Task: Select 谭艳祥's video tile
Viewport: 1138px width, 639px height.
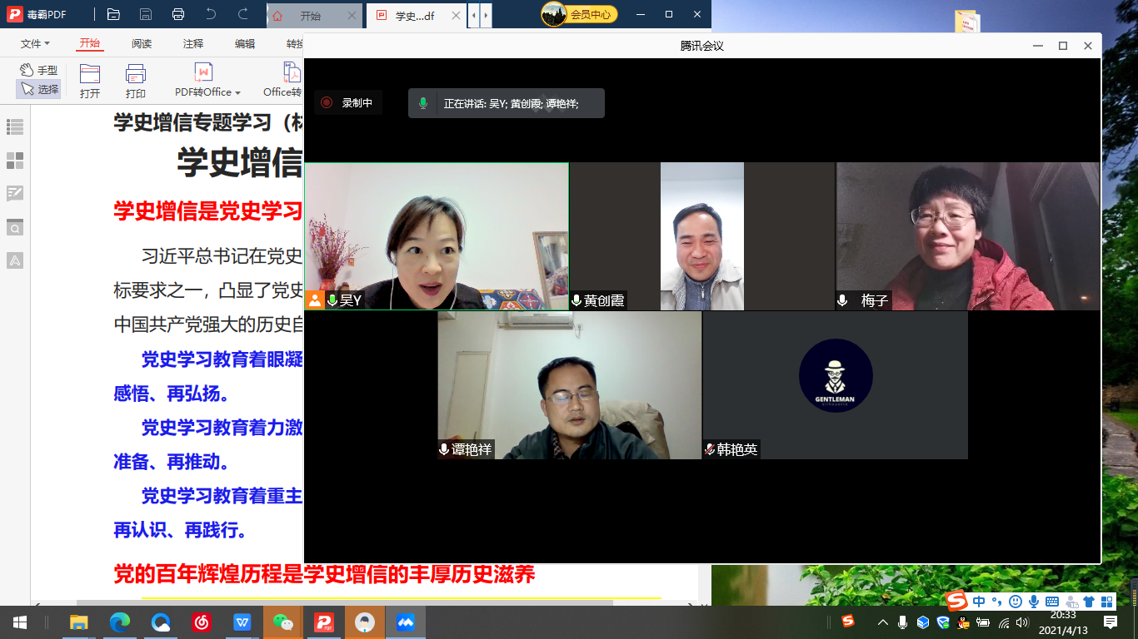Action: click(569, 385)
